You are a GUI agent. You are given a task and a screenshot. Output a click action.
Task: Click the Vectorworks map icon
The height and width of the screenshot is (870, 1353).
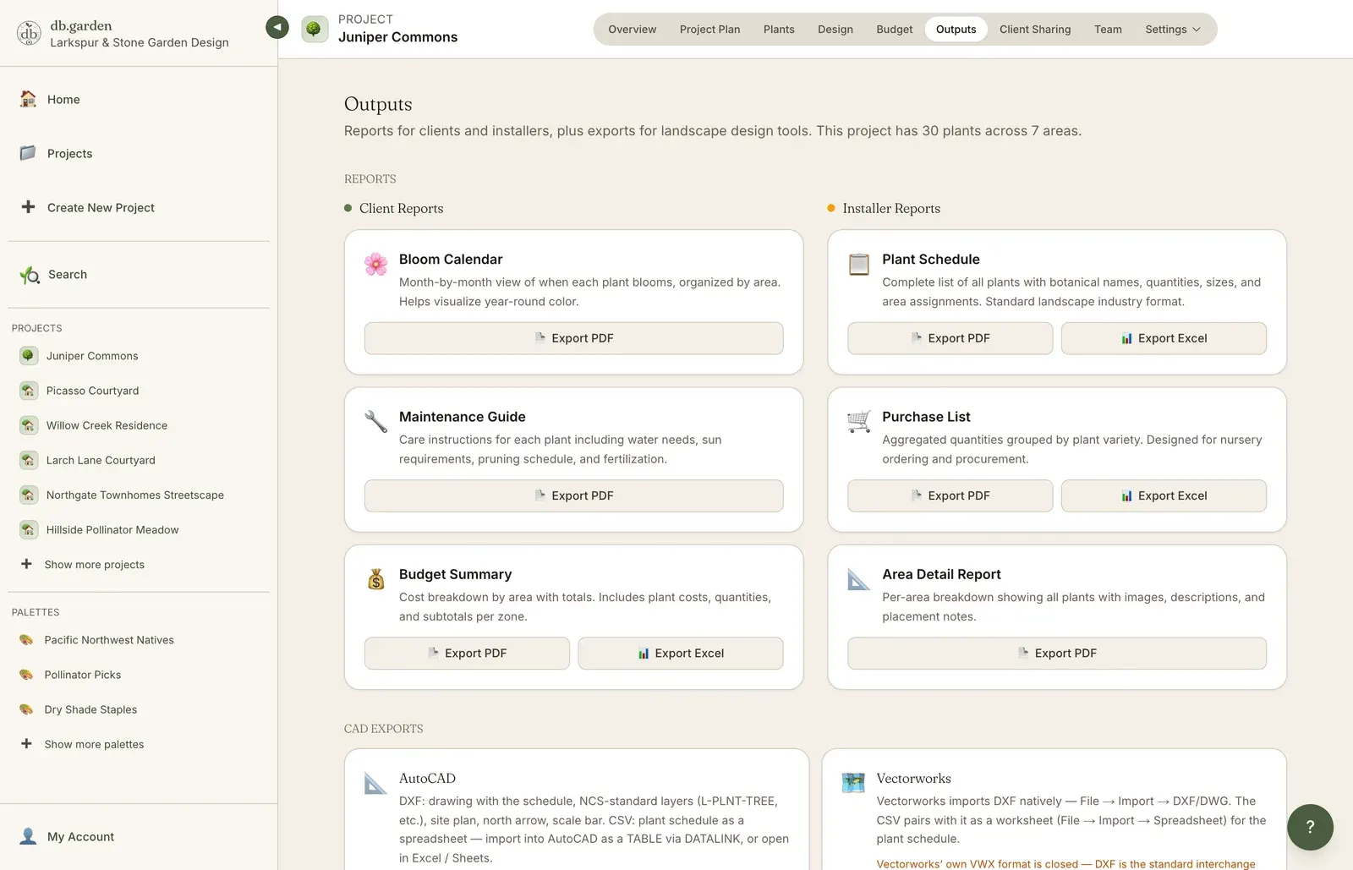coord(853,783)
